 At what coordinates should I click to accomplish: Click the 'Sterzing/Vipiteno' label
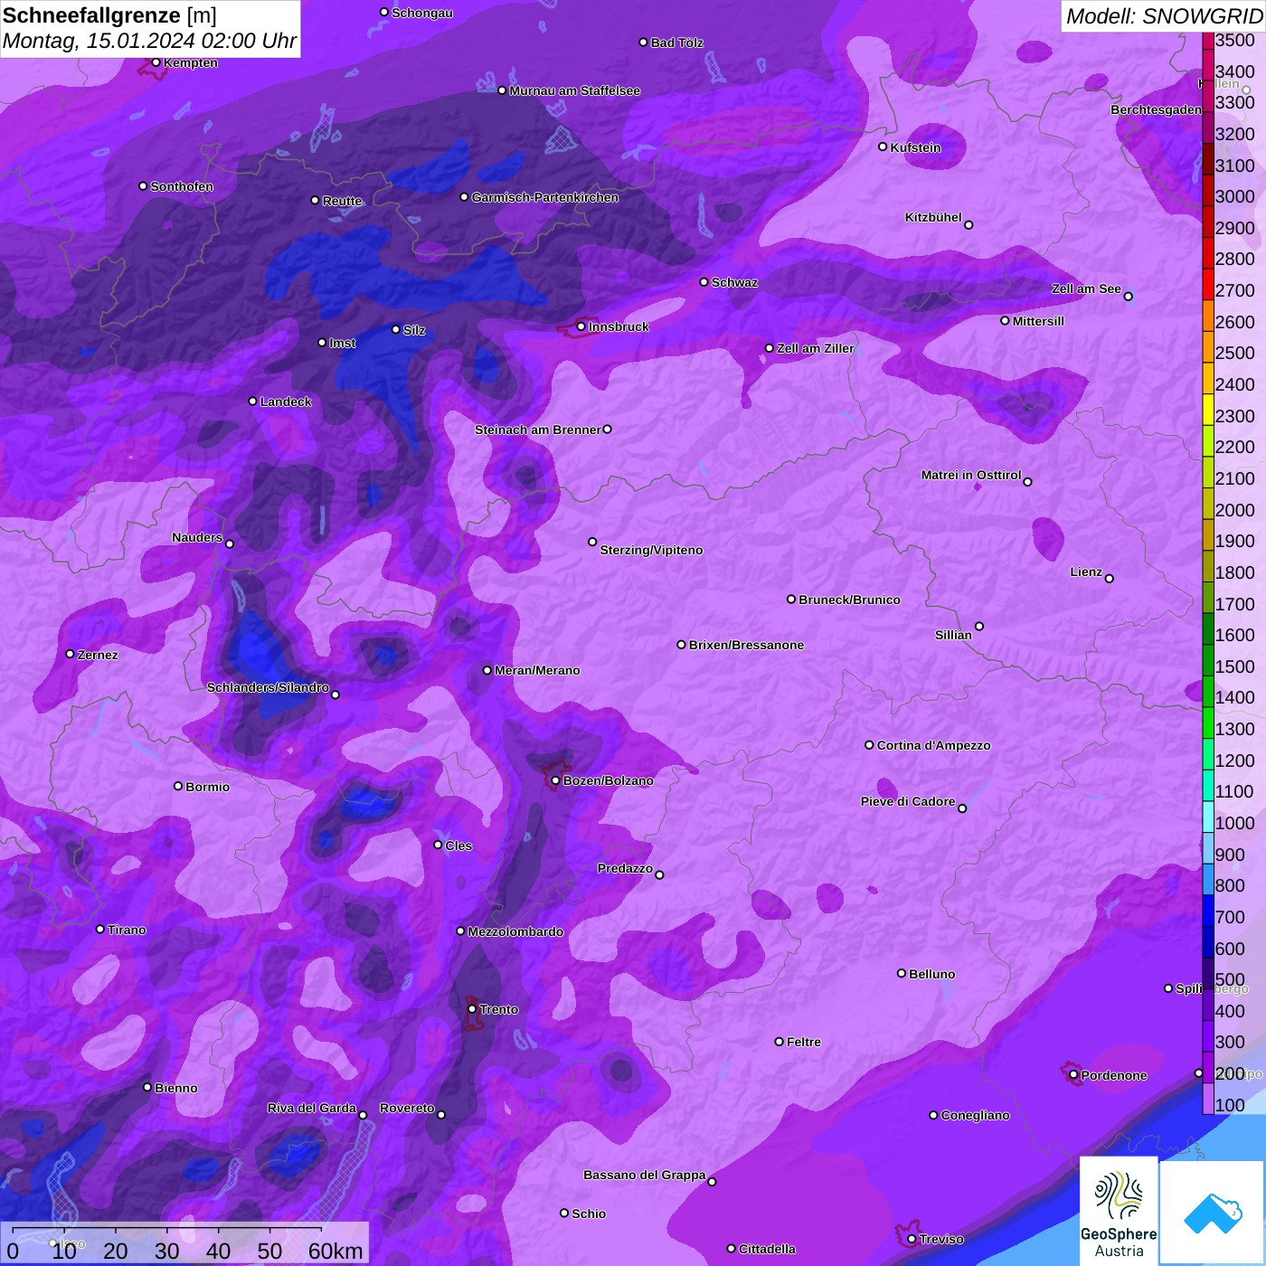tap(651, 550)
